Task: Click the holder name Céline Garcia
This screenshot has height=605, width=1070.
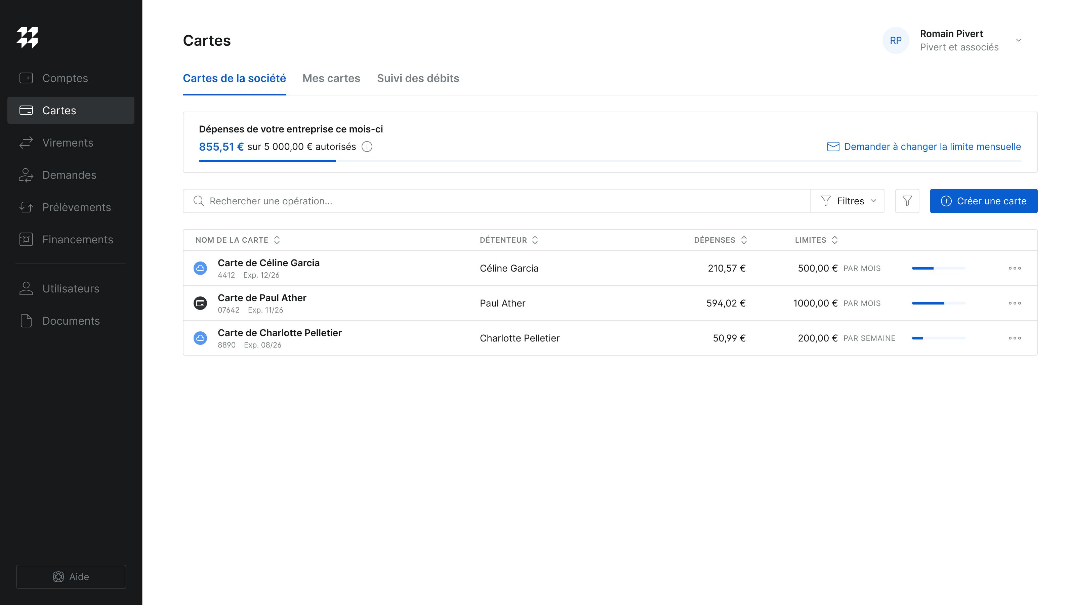Action: pyautogui.click(x=509, y=269)
